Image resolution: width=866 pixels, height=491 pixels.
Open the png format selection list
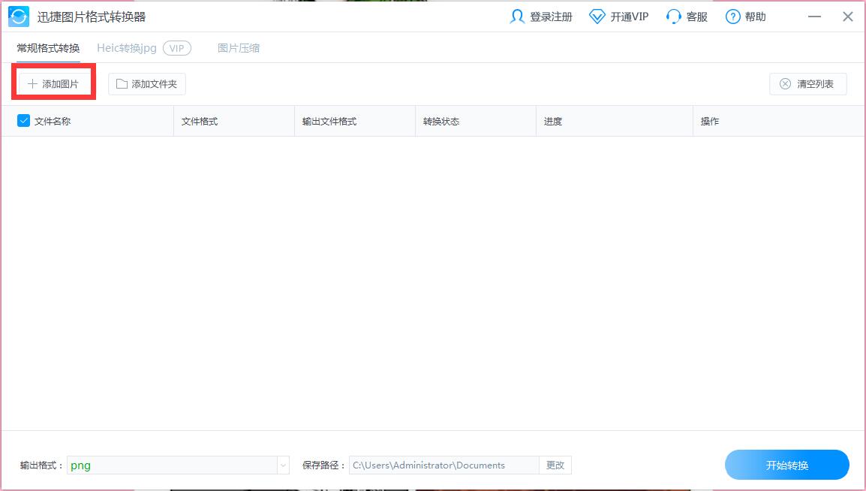click(x=176, y=465)
